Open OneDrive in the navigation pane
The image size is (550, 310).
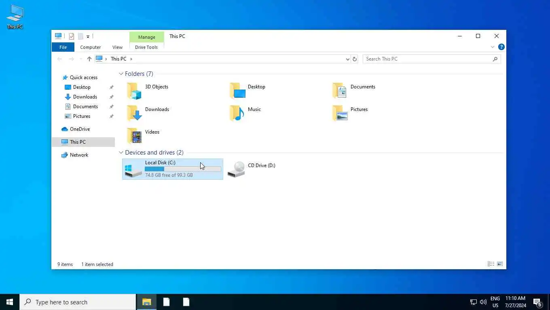tap(80, 129)
